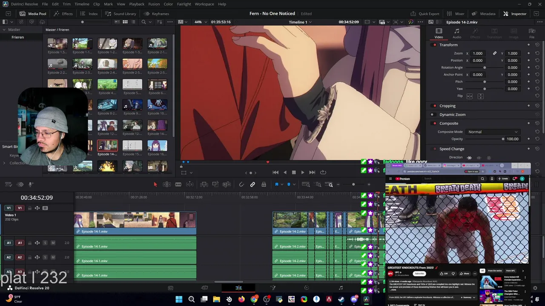Screen dimensions: 545x306
Task: Click the Stop playback button
Action: click(294, 172)
